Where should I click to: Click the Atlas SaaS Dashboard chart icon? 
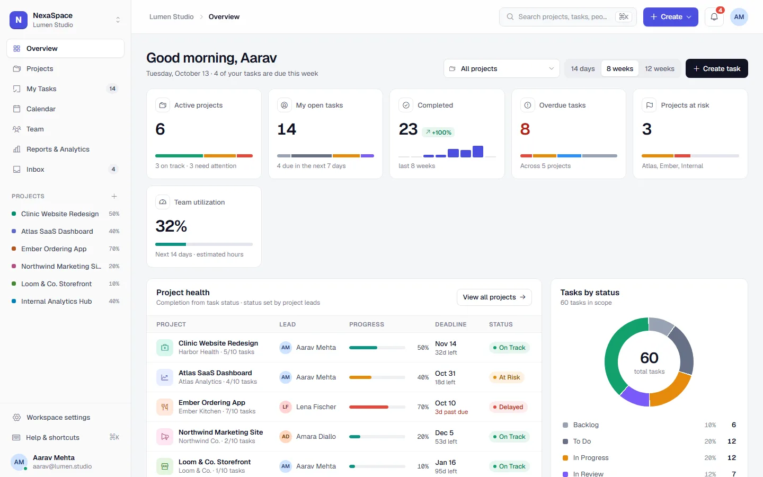coord(165,377)
